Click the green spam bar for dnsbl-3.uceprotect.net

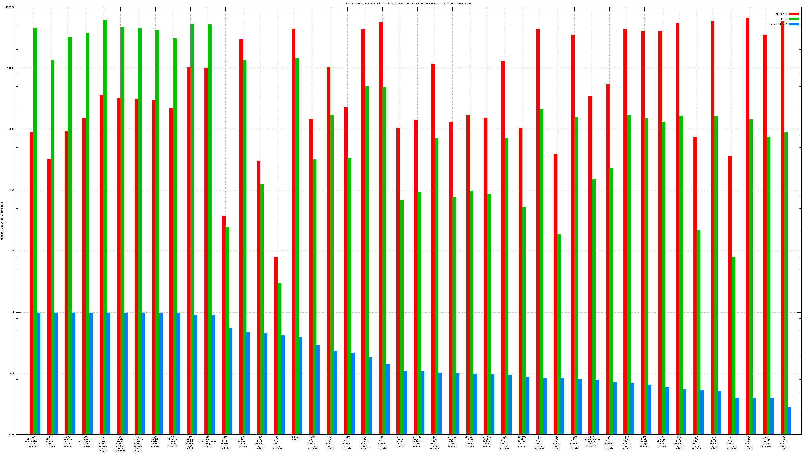[x=35, y=219]
